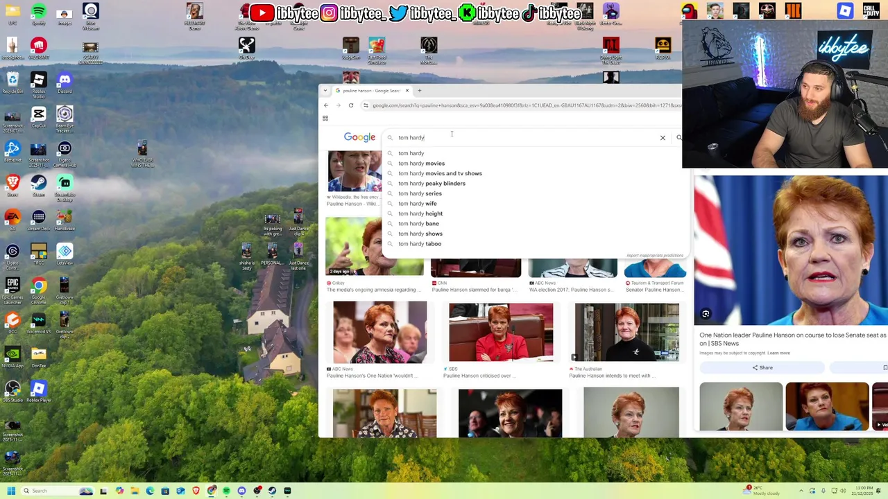888x499 pixels.
Task: Open the VALORANT desktop shortcut
Action: tap(38, 49)
